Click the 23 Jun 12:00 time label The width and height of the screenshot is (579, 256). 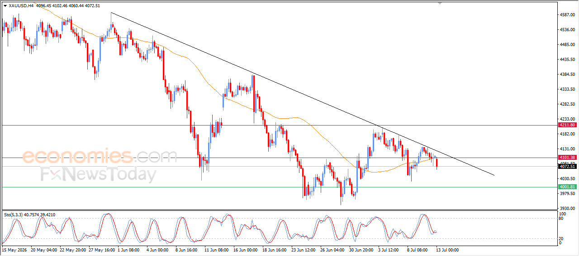tap(304, 250)
